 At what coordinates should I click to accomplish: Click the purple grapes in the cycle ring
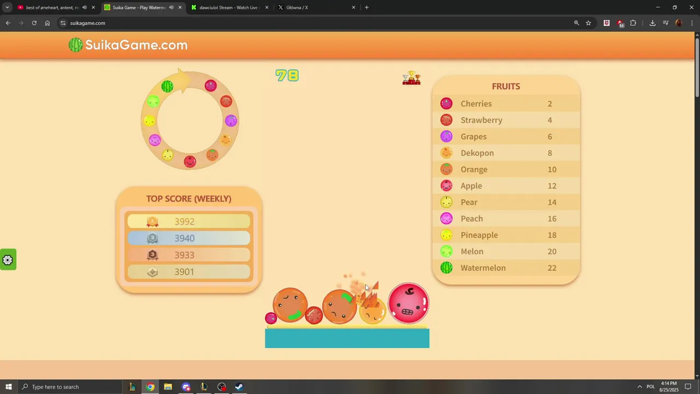tap(231, 120)
